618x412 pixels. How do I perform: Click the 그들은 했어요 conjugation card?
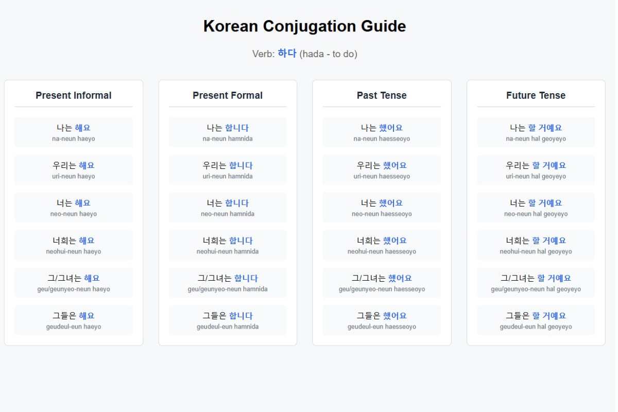click(382, 320)
